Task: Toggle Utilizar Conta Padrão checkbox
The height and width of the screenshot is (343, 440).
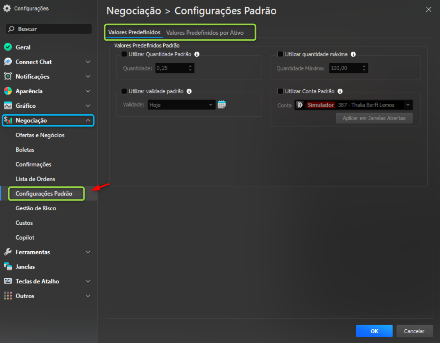Action: (x=280, y=91)
